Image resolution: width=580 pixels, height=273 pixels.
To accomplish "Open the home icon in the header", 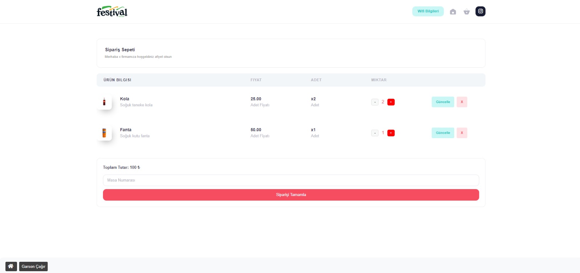I will pos(453,12).
